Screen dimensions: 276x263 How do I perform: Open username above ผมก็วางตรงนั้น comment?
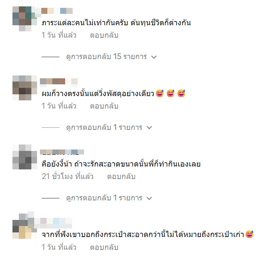click(x=59, y=81)
